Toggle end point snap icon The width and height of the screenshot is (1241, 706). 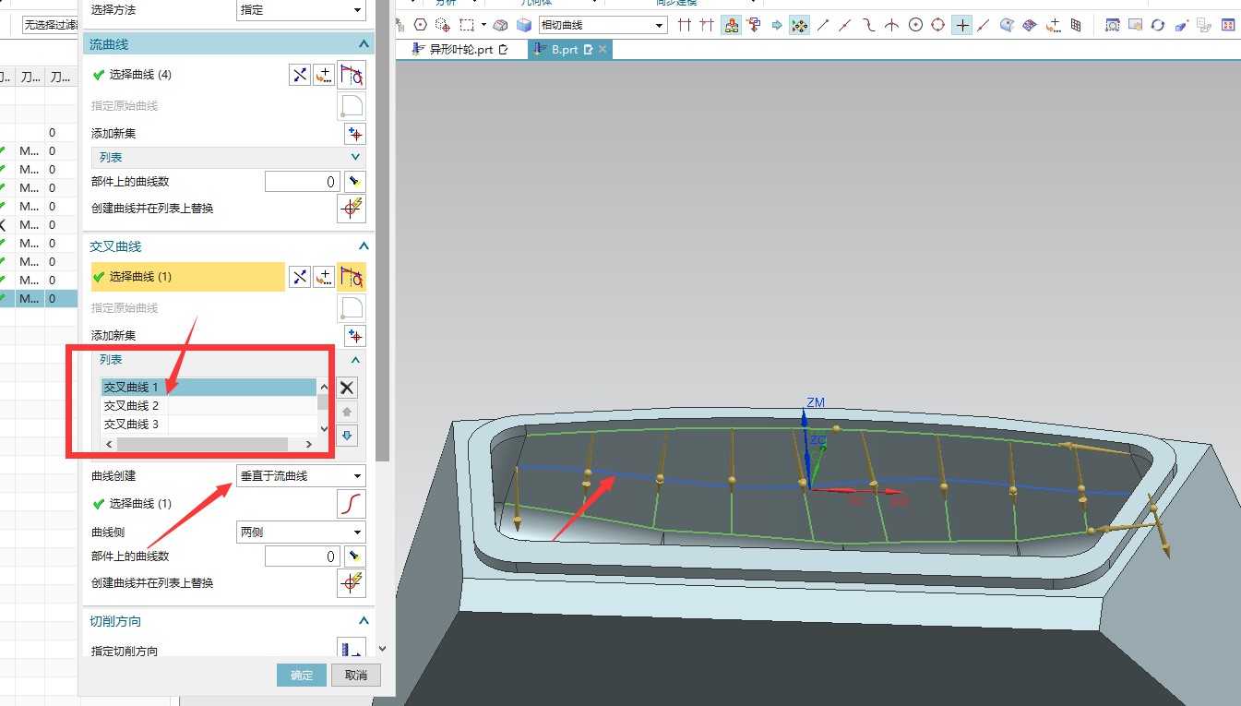pyautogui.click(x=822, y=25)
